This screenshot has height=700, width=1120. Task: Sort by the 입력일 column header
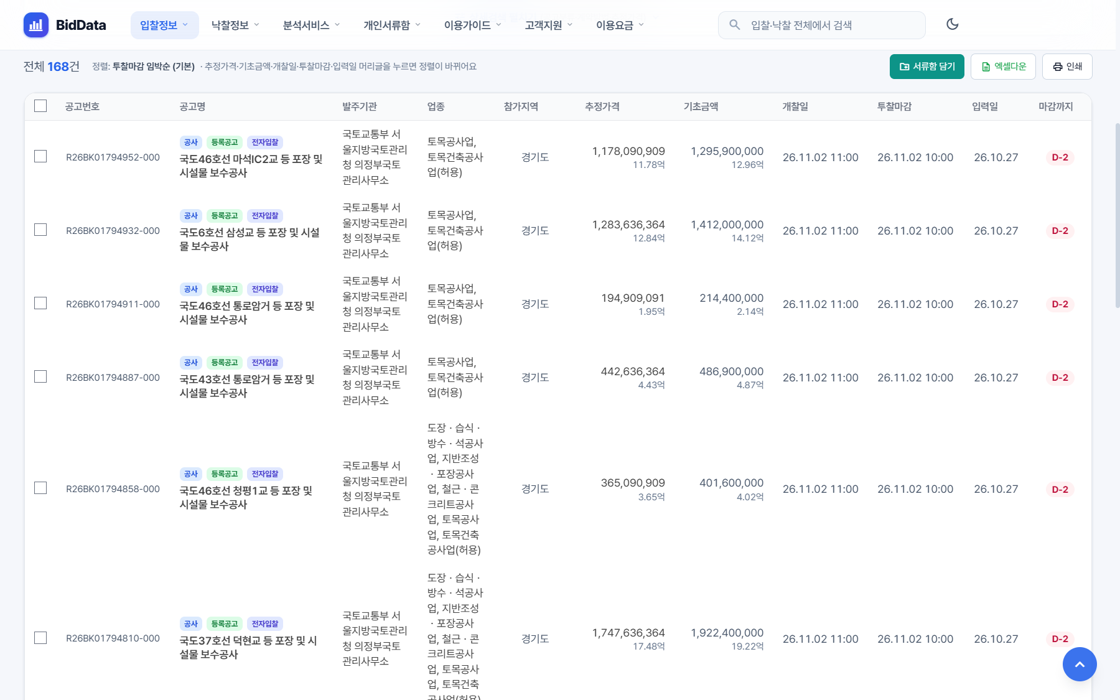point(985,106)
